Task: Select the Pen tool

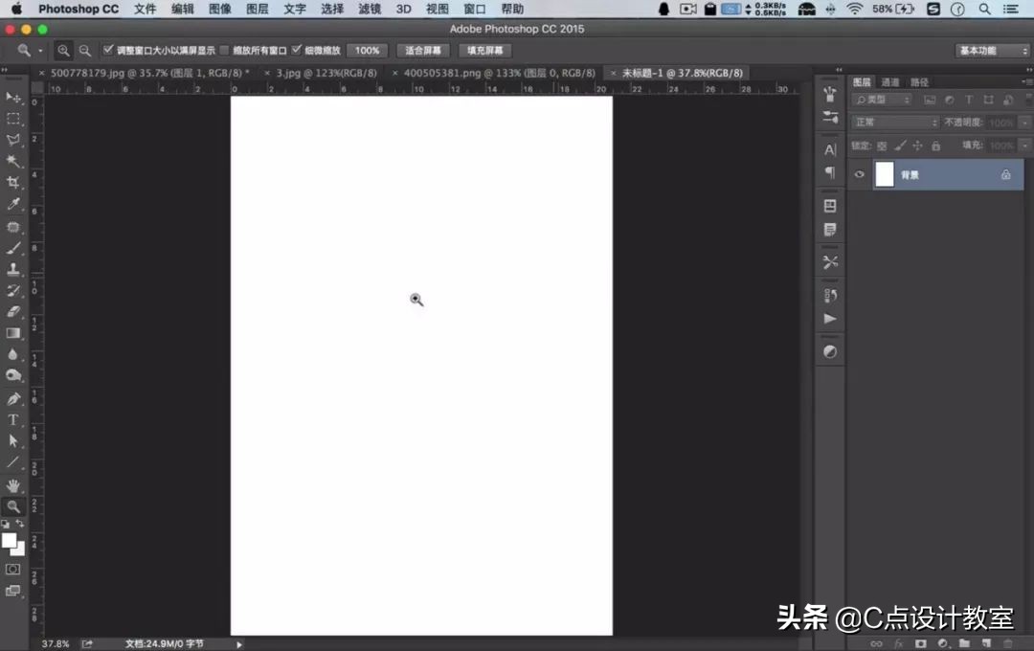Action: (13, 398)
